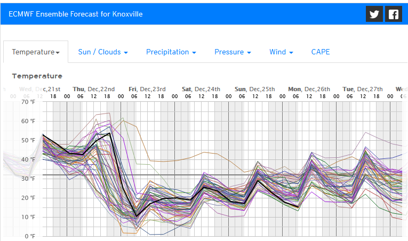Share forecast via Facebook icon
This screenshot has height=241, width=408.
[x=394, y=14]
